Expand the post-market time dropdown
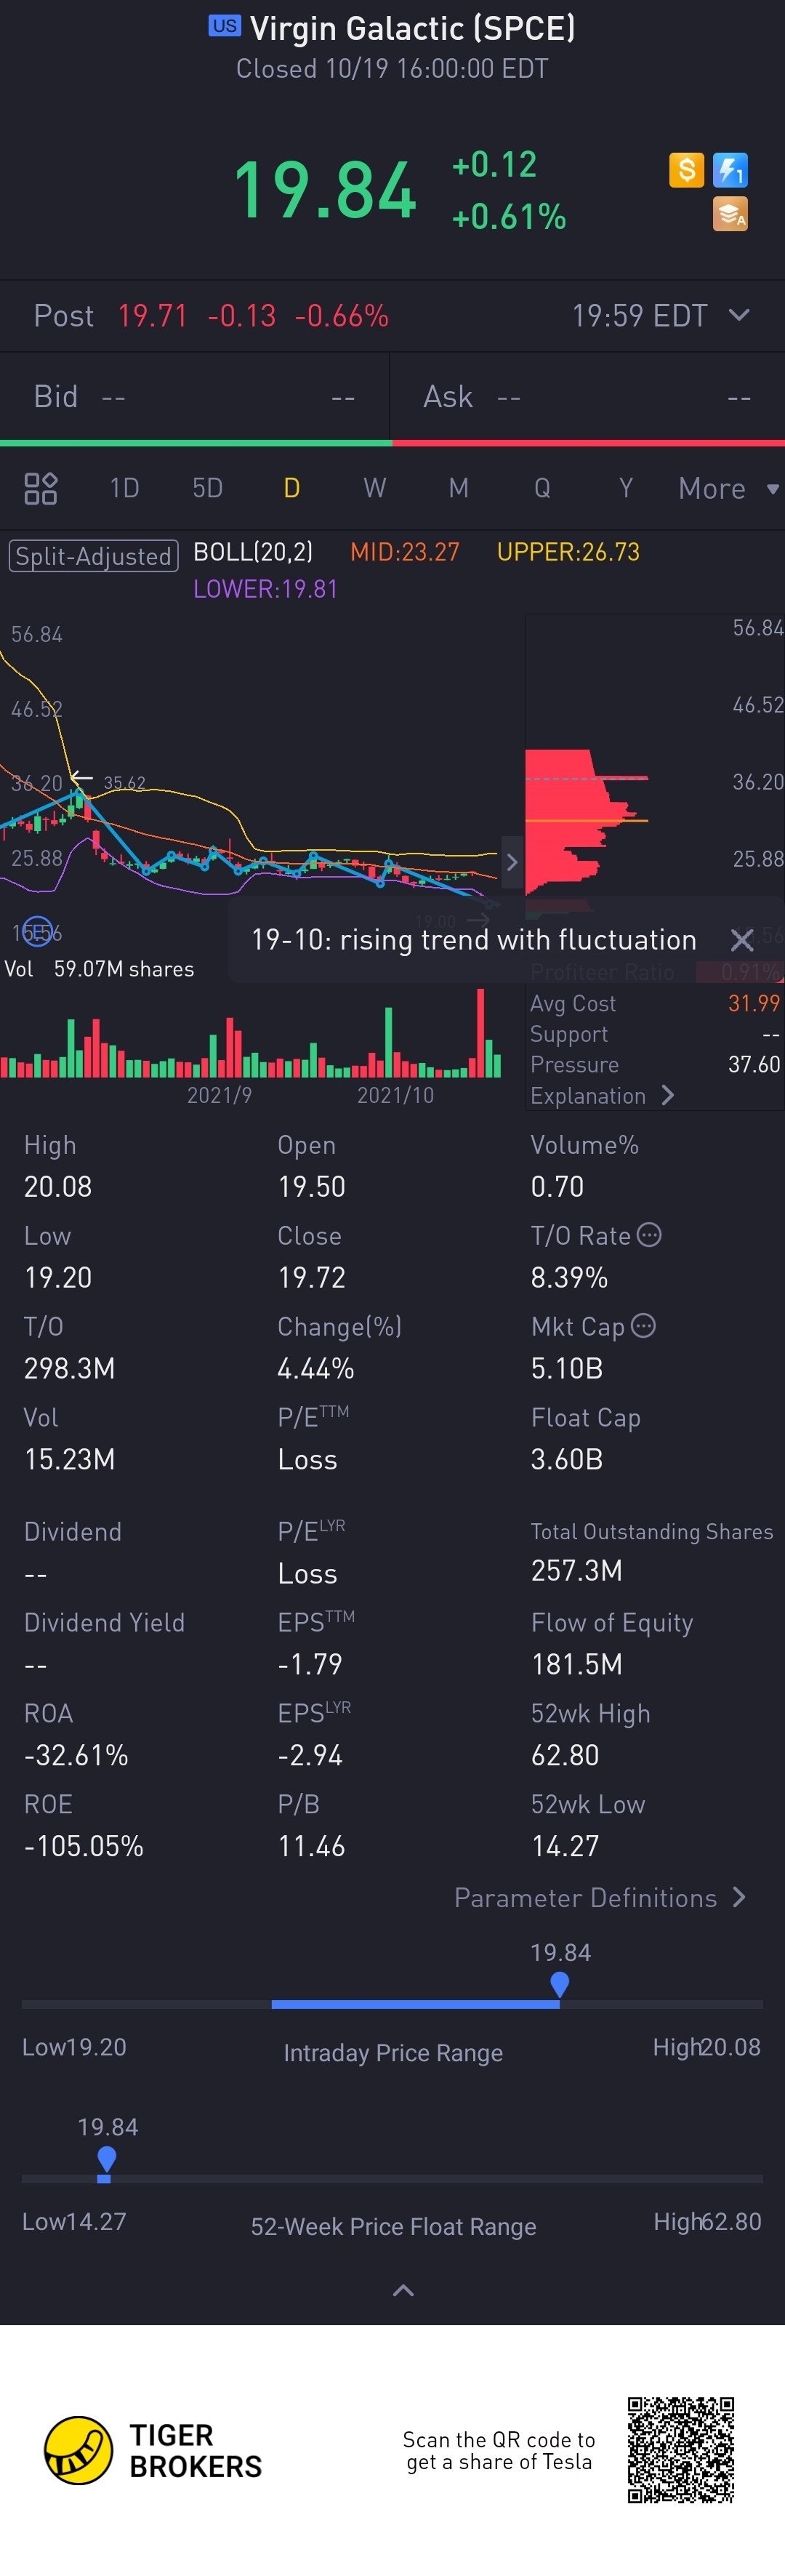The image size is (785, 2576). pyautogui.click(x=739, y=315)
